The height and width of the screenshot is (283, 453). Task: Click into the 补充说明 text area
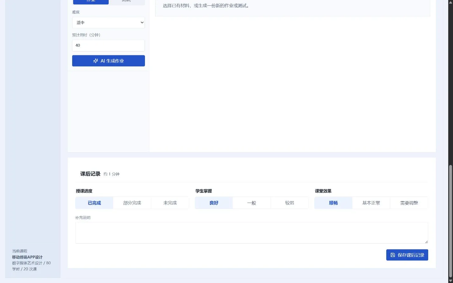pos(251,233)
